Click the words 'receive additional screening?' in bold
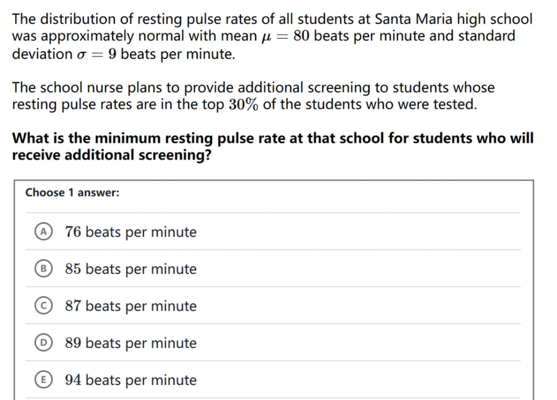Screen dimensions: 557x400 click(112, 155)
